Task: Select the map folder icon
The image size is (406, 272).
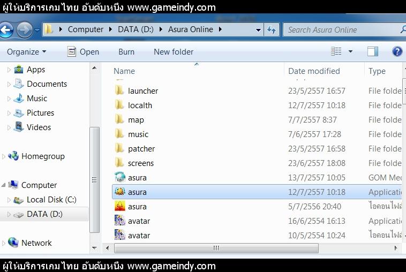Action: click(119, 119)
